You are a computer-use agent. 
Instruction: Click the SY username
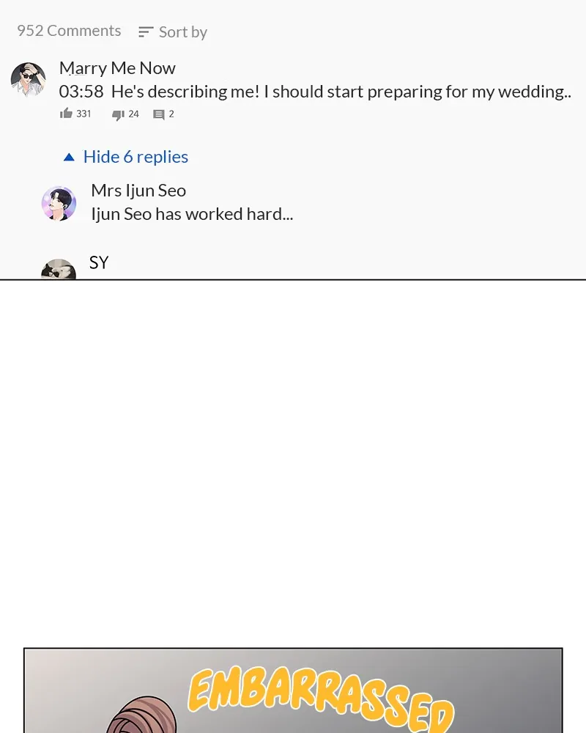(x=99, y=262)
